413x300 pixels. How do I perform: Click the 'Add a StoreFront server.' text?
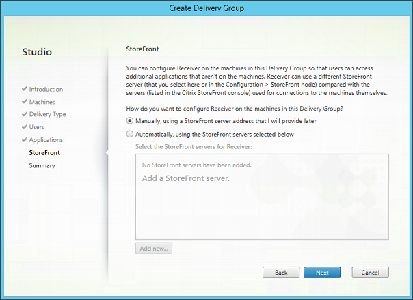pyautogui.click(x=186, y=178)
